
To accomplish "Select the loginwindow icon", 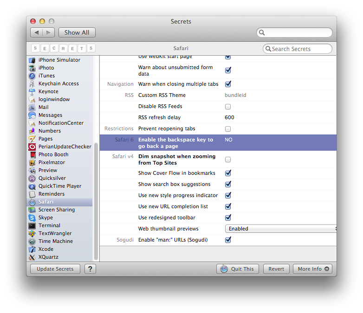I will click(x=32, y=100).
